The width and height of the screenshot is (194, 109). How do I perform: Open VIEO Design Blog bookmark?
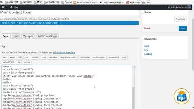coord(139,2)
